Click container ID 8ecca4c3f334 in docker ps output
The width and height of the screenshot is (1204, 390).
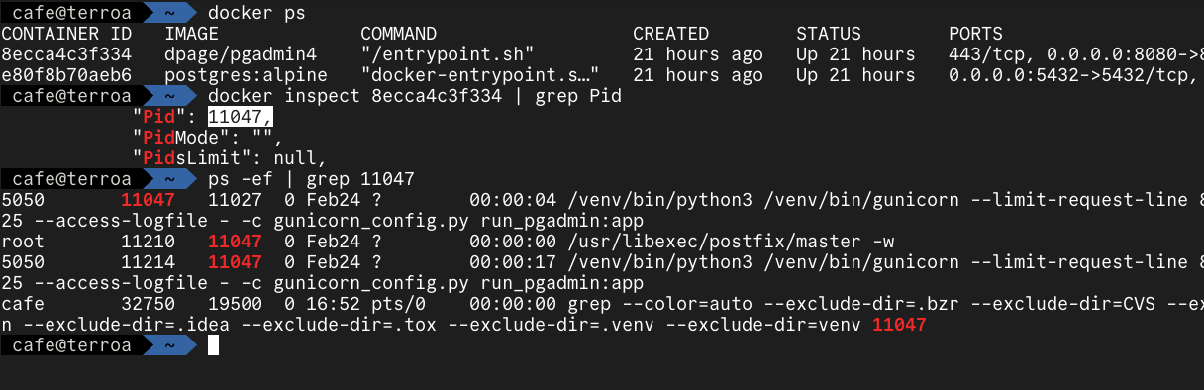coord(66,54)
